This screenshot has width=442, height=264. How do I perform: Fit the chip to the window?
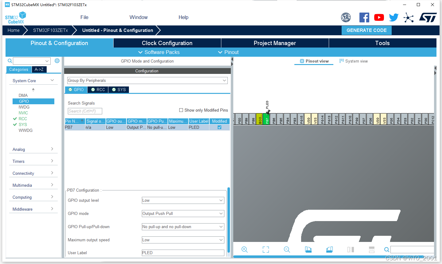point(266,250)
